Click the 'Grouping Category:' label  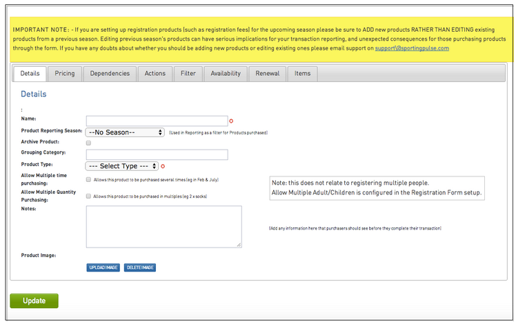click(x=43, y=152)
